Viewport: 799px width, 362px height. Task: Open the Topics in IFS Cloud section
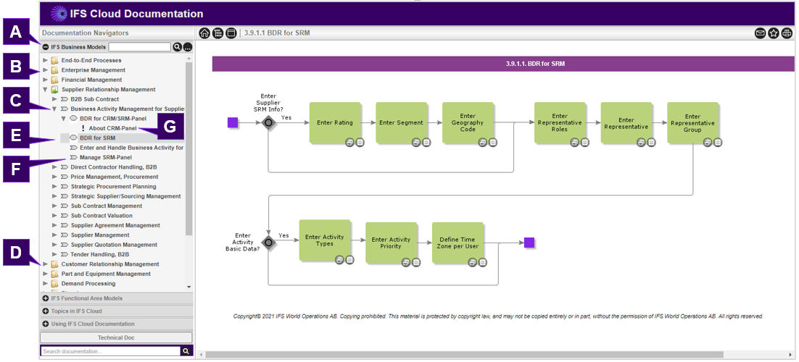click(117, 311)
